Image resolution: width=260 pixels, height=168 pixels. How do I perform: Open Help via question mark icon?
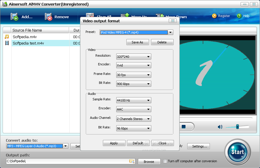coord(239,16)
